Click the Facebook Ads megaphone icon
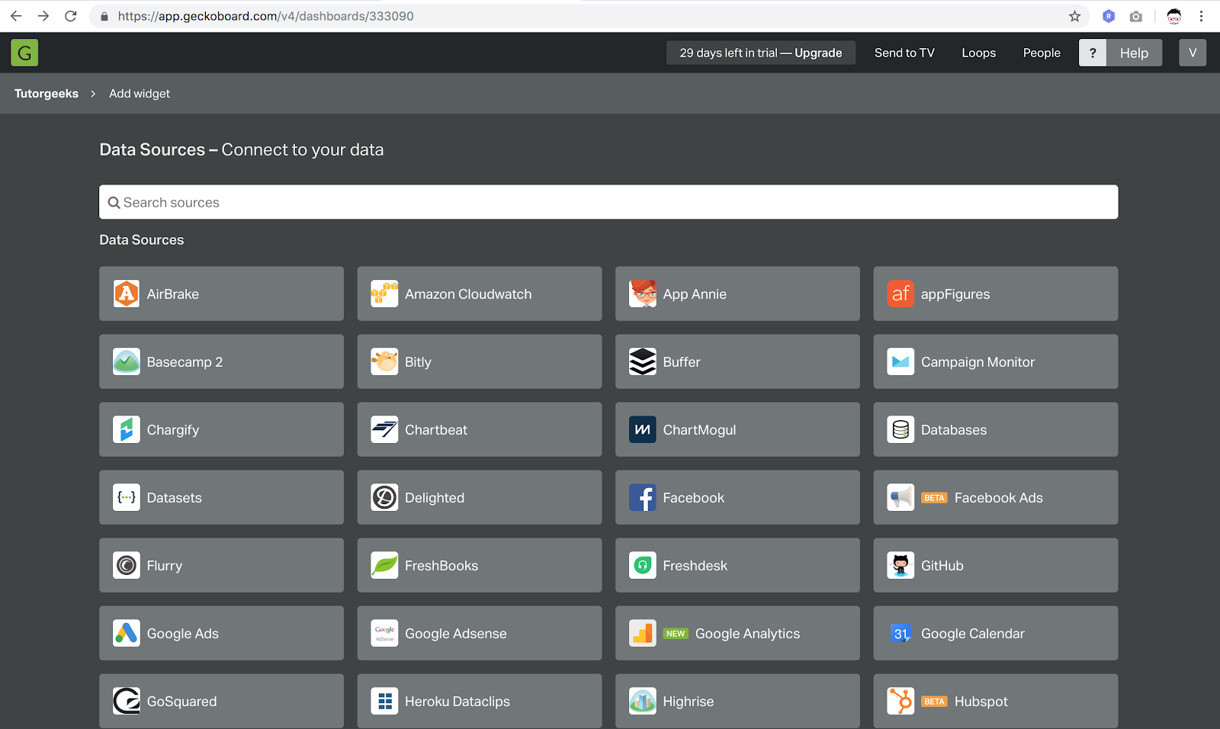The height and width of the screenshot is (729, 1220). coord(901,497)
